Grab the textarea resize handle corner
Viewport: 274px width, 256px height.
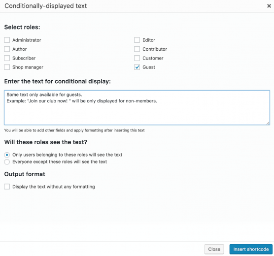[268, 123]
